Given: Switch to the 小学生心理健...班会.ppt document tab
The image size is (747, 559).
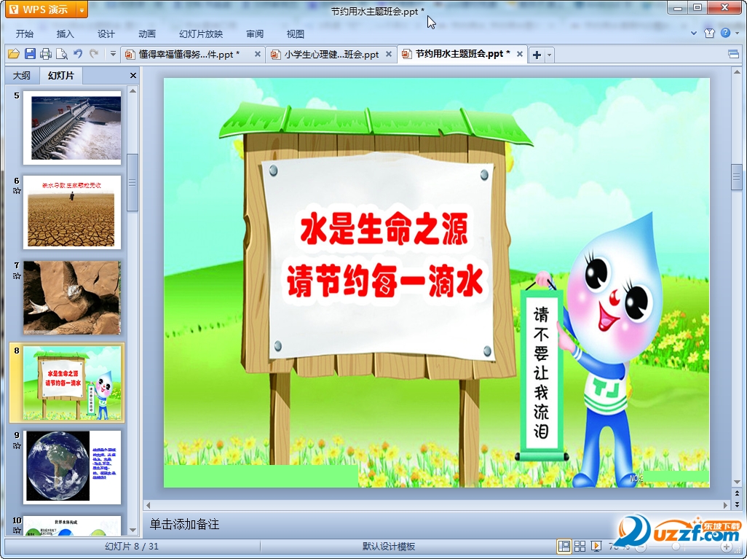Looking at the screenshot, I should 331,55.
